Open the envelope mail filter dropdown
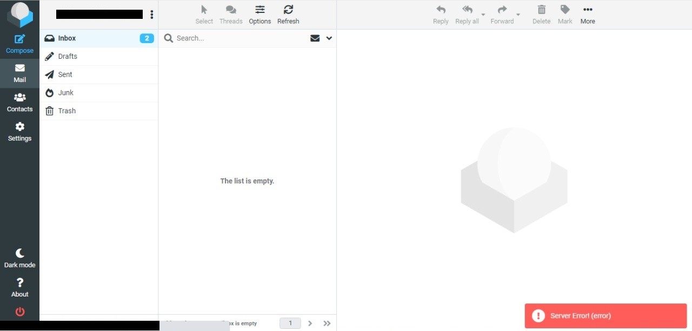 pyautogui.click(x=315, y=38)
